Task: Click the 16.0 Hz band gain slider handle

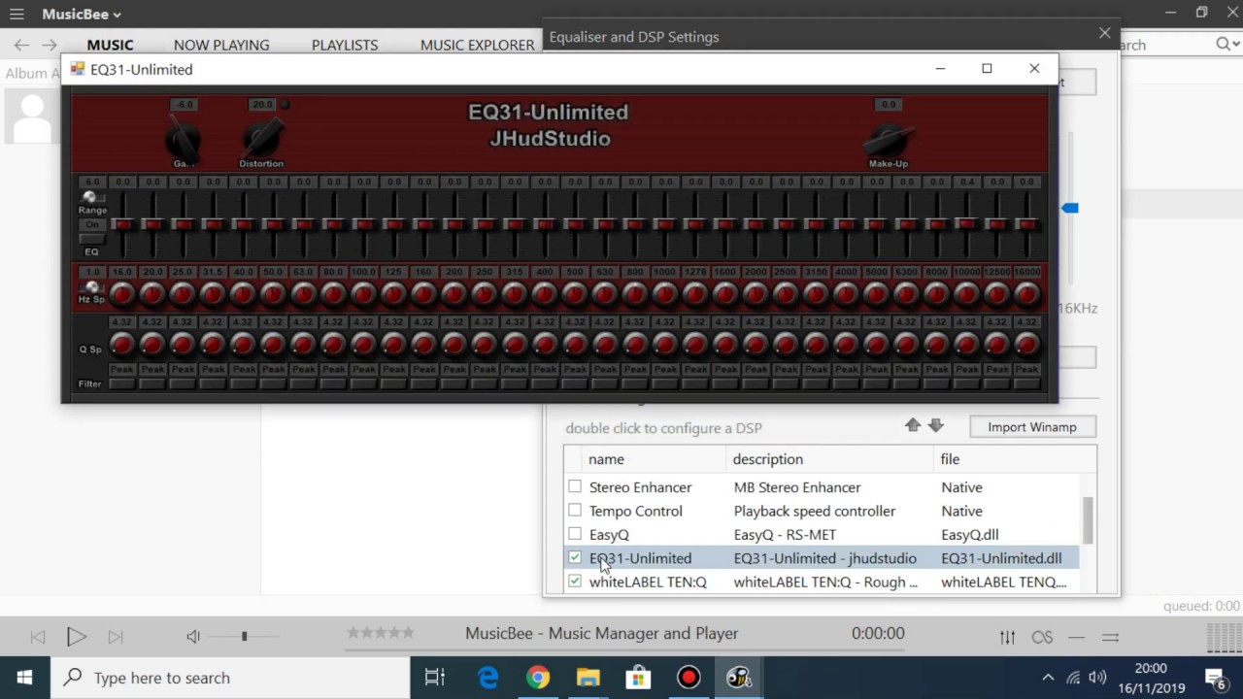Action: tap(121, 224)
